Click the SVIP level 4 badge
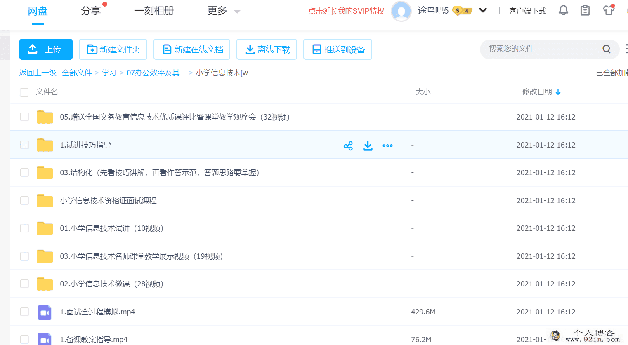The image size is (628, 345). pyautogui.click(x=462, y=11)
